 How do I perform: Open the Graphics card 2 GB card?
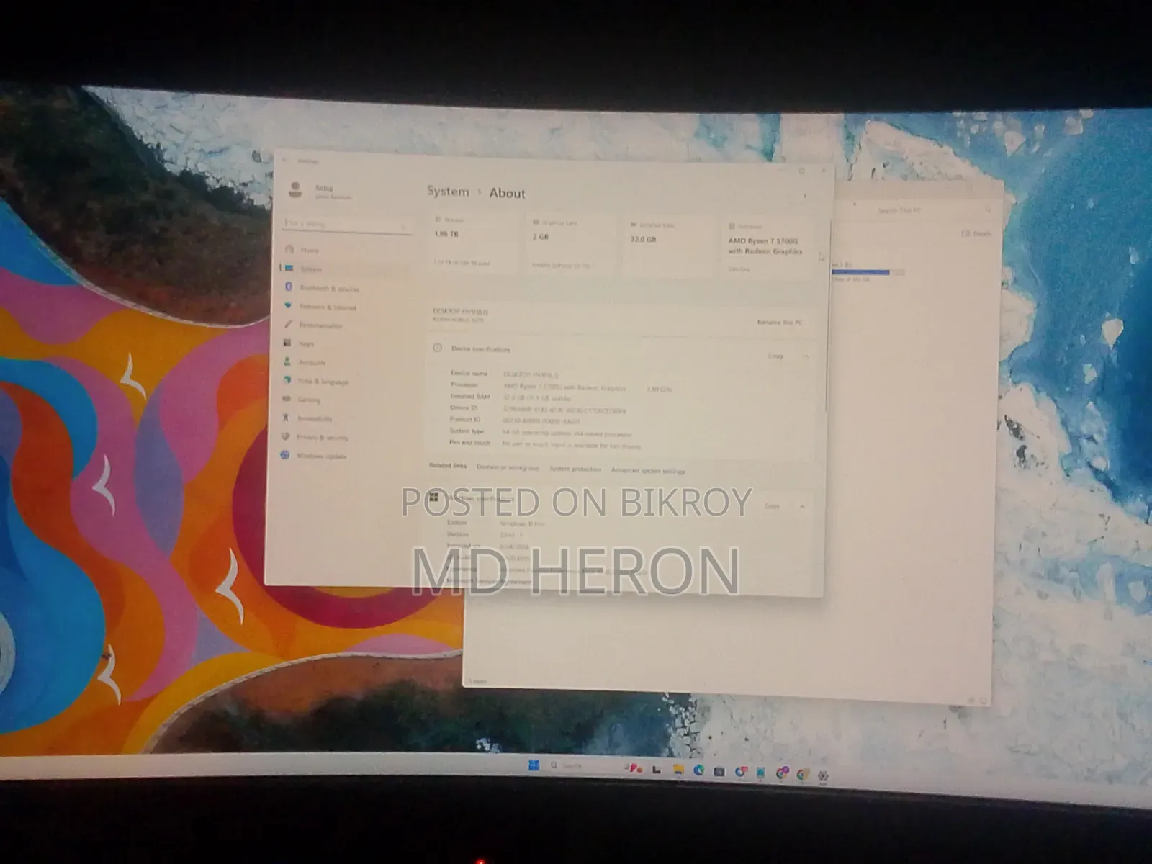click(x=571, y=245)
